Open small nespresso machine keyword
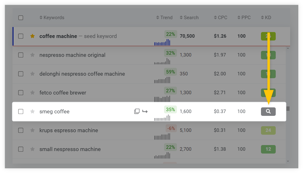Screen dimensions: 303x173 70,149
